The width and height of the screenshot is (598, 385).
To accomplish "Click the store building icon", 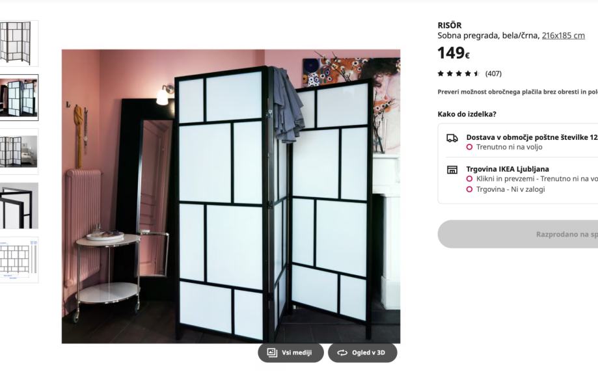I will click(x=452, y=170).
